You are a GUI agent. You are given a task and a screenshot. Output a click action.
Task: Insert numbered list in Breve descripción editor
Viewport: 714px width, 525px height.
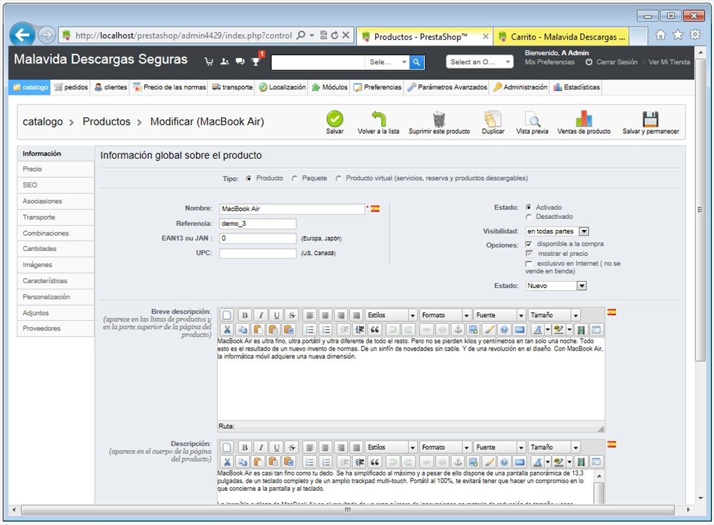(x=326, y=330)
